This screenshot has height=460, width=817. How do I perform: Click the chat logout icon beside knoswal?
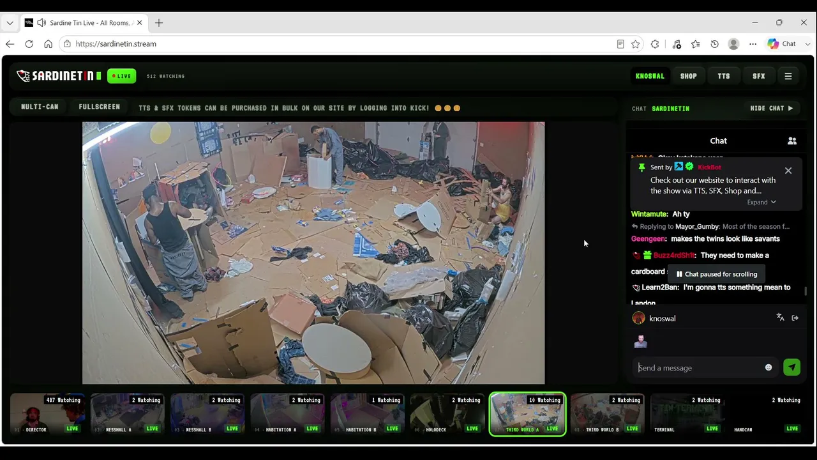tap(795, 318)
